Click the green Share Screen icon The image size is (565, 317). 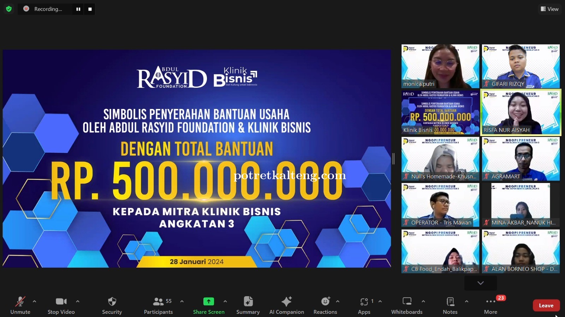[209, 301]
